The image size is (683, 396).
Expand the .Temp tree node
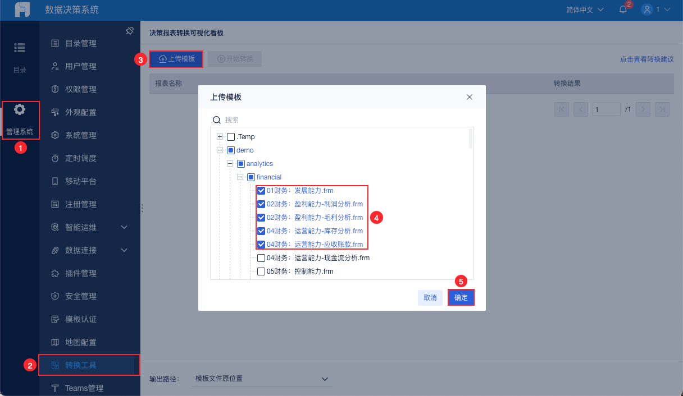click(x=220, y=136)
